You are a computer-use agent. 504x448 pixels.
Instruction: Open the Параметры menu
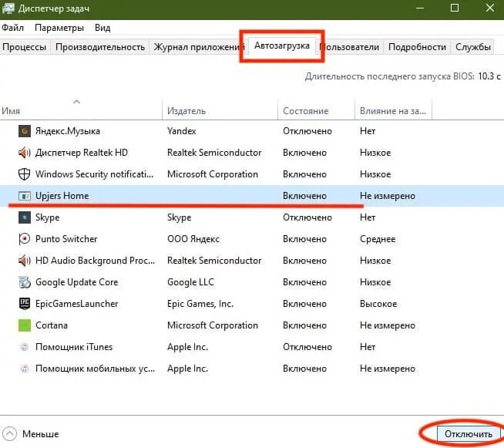(x=59, y=28)
